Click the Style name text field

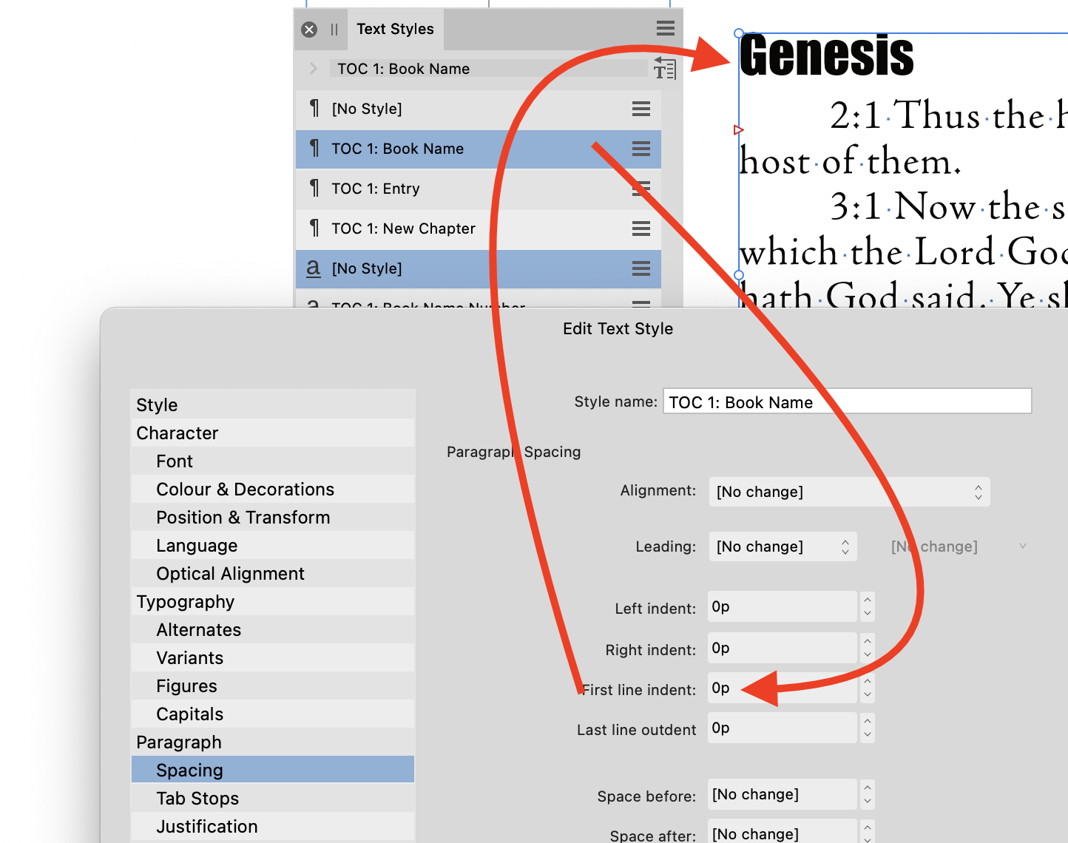[x=846, y=402]
